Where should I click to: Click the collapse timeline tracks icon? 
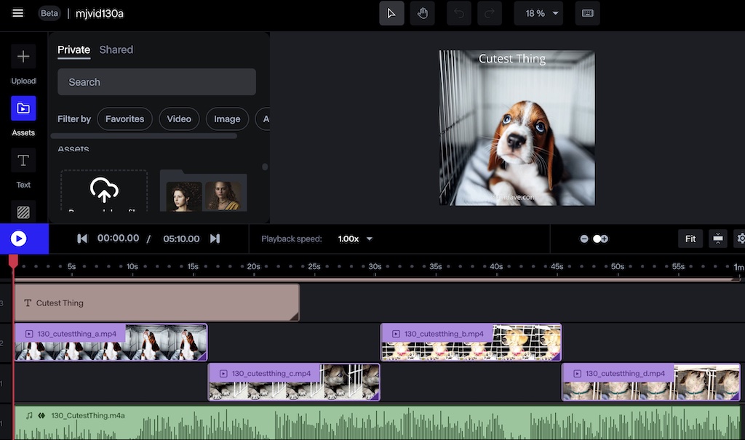coord(718,239)
